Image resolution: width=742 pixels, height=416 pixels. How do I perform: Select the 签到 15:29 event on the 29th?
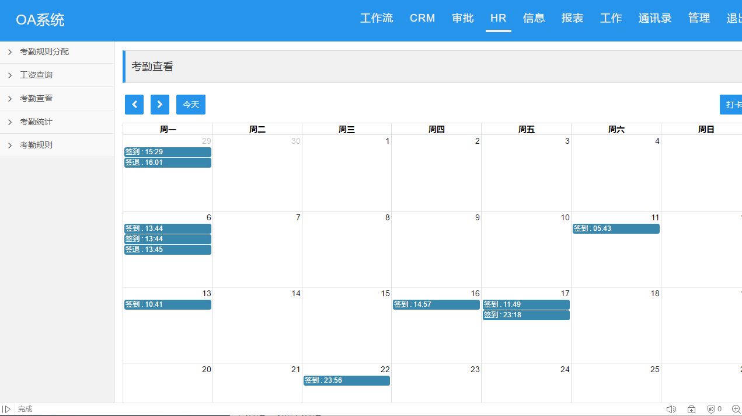[x=168, y=152]
